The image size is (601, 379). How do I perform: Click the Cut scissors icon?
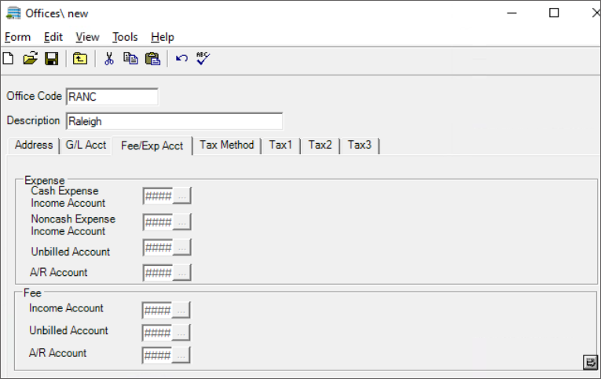[x=109, y=58]
